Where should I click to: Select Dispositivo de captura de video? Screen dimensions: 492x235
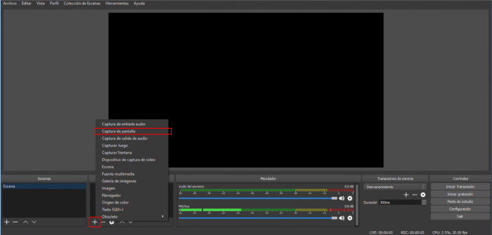[x=132, y=159]
